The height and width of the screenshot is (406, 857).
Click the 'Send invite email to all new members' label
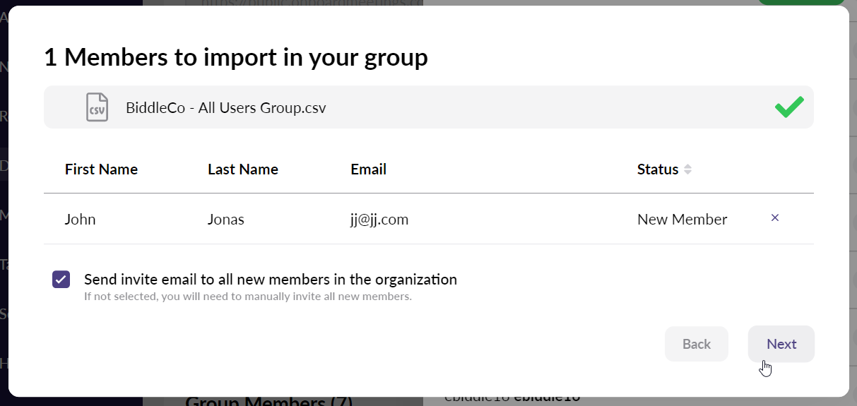[270, 279]
